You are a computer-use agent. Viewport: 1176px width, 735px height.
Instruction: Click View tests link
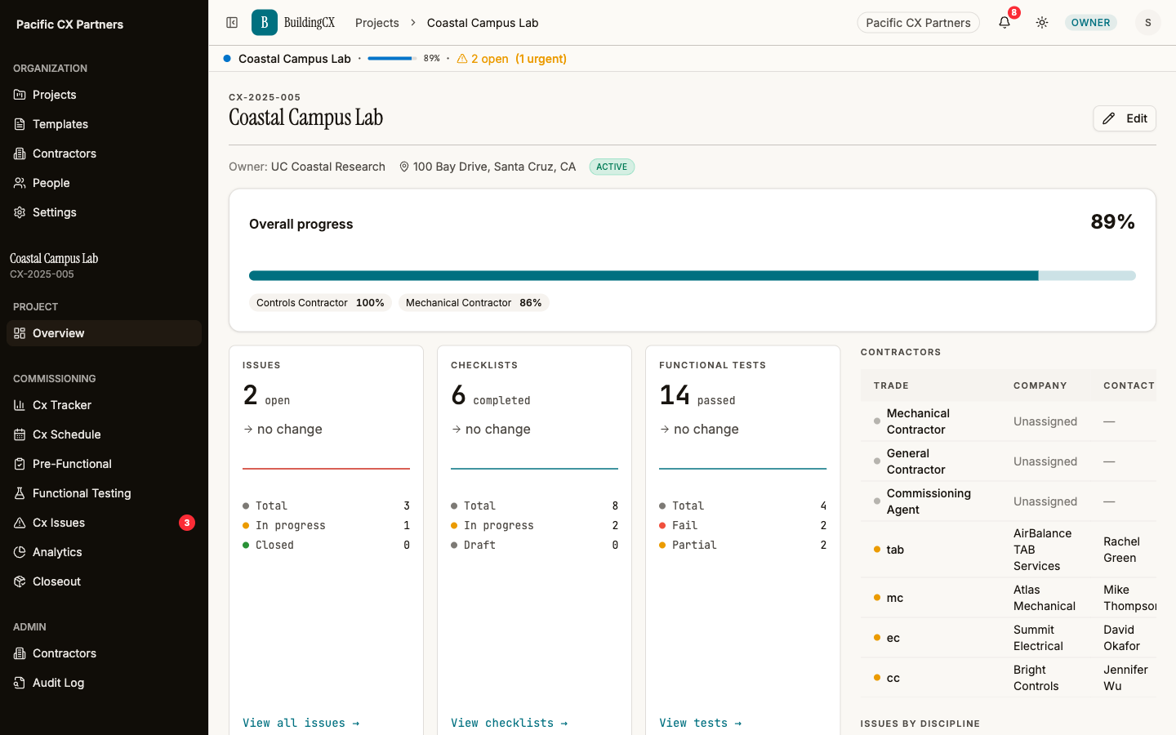pyautogui.click(x=700, y=723)
